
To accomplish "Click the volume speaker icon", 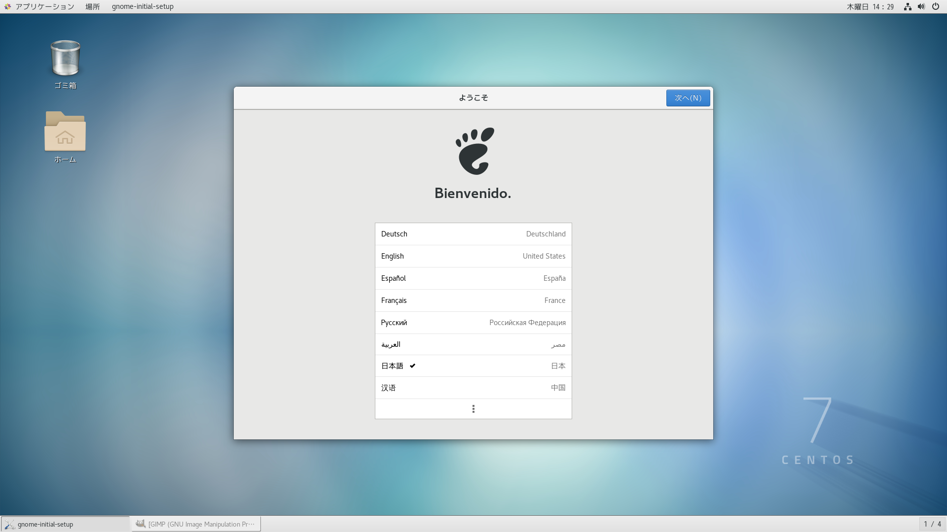I will click(921, 6).
